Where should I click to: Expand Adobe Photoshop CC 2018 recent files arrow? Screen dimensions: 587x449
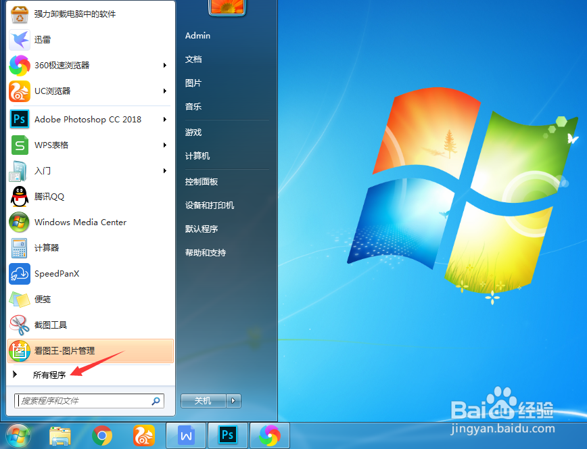[165, 120]
